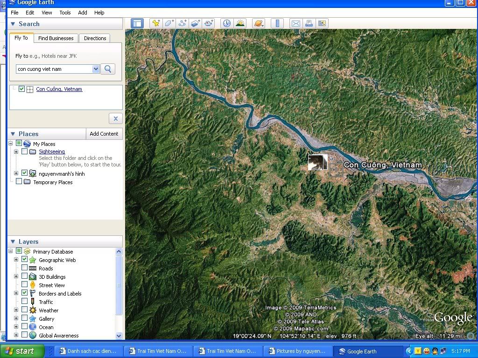Enable the 3D Buildings layer checkbox
Viewport: 478px width, 358px height.
[24, 276]
